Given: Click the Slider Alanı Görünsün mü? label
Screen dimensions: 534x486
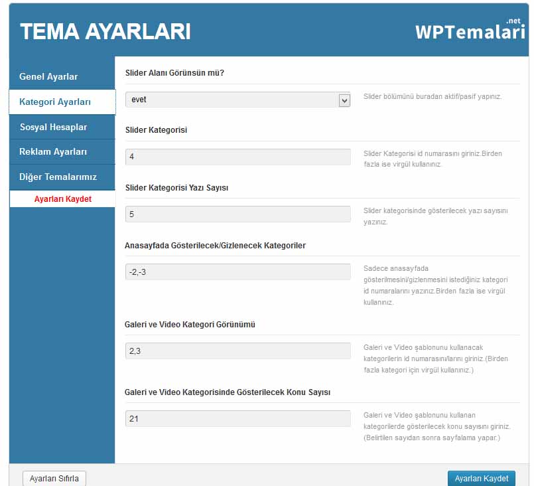Looking at the screenshot, I should pyautogui.click(x=174, y=73).
